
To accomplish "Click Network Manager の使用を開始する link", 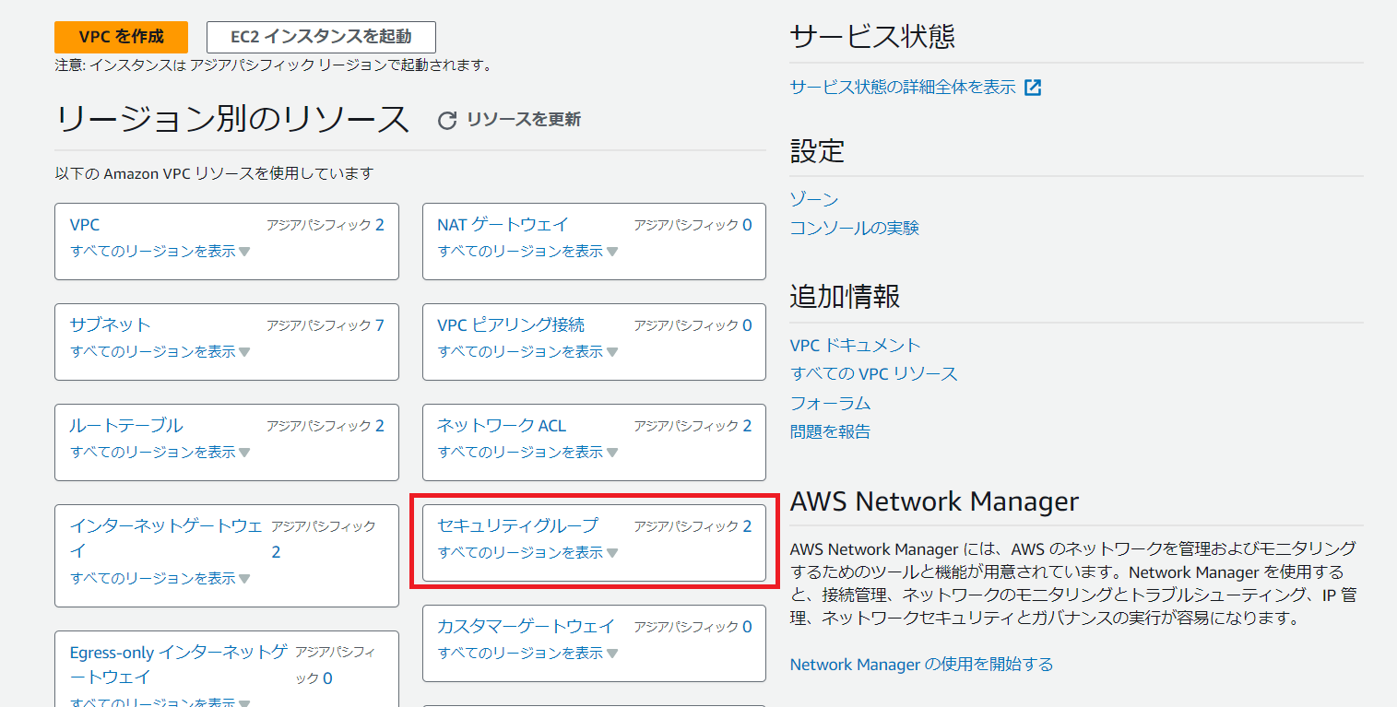I will 921,664.
